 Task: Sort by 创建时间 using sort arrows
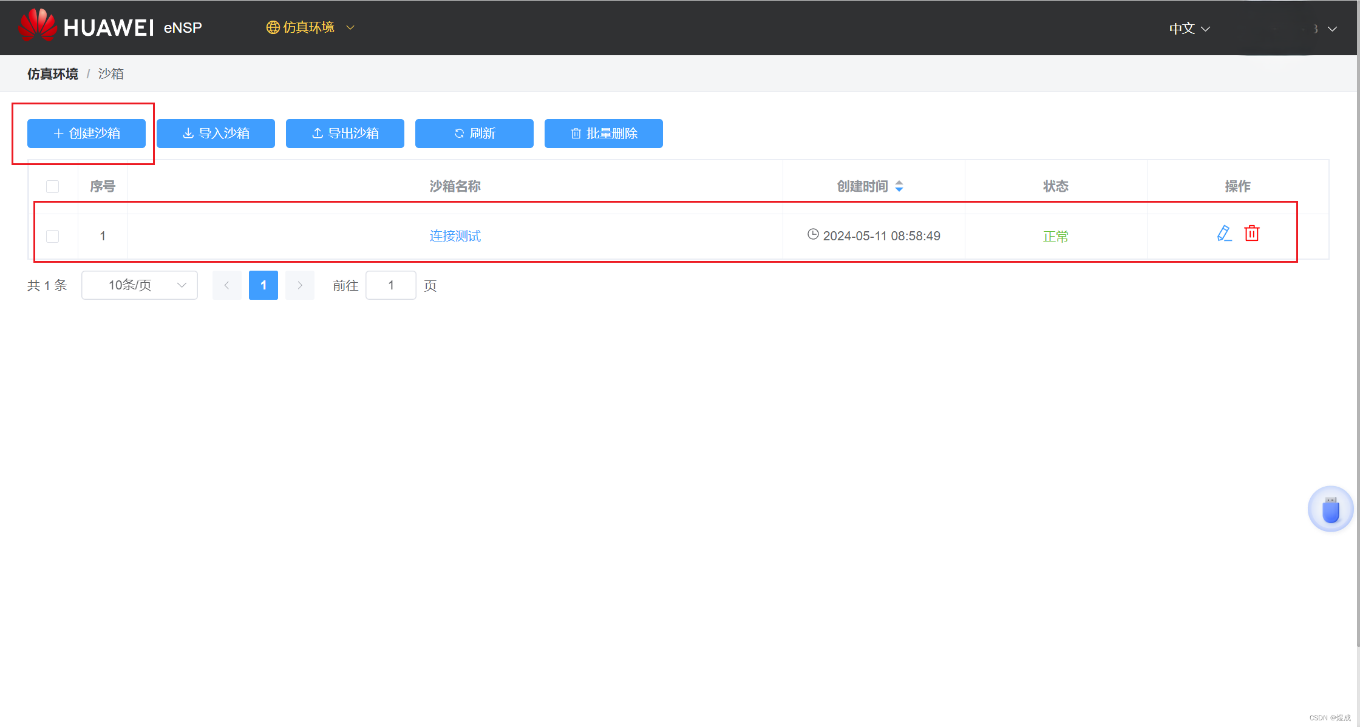(899, 186)
